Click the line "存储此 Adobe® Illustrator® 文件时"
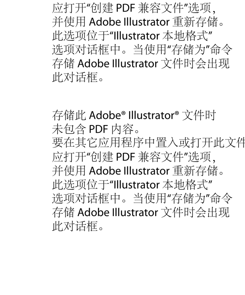This screenshot has height=295, width=245. (x=134, y=115)
